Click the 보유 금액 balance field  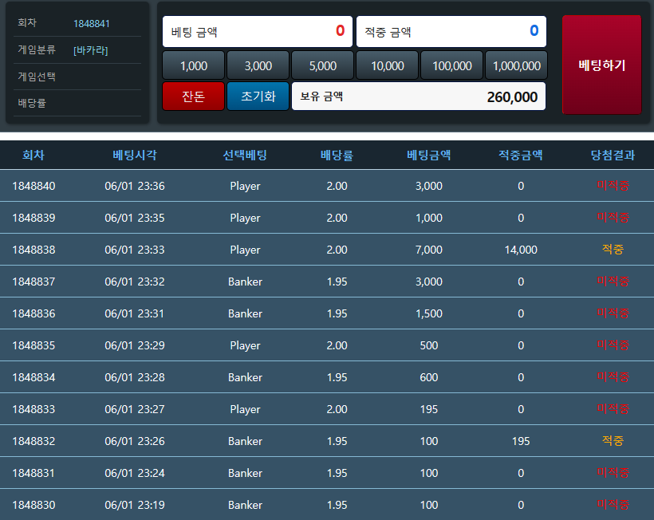419,97
